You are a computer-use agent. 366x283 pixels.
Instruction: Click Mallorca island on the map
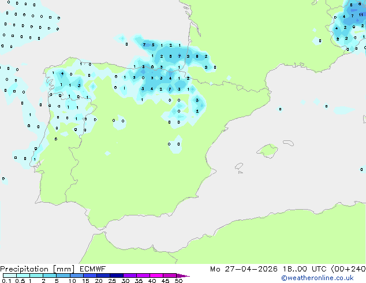coord(268,151)
